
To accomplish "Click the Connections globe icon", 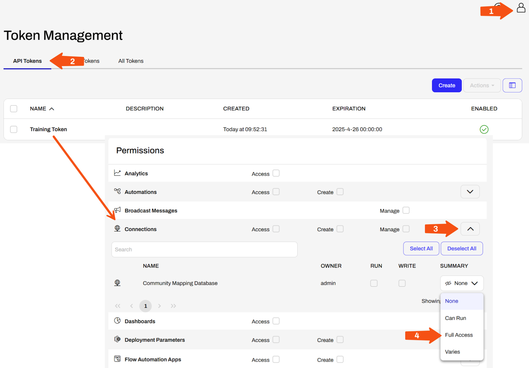I will 117,228.
